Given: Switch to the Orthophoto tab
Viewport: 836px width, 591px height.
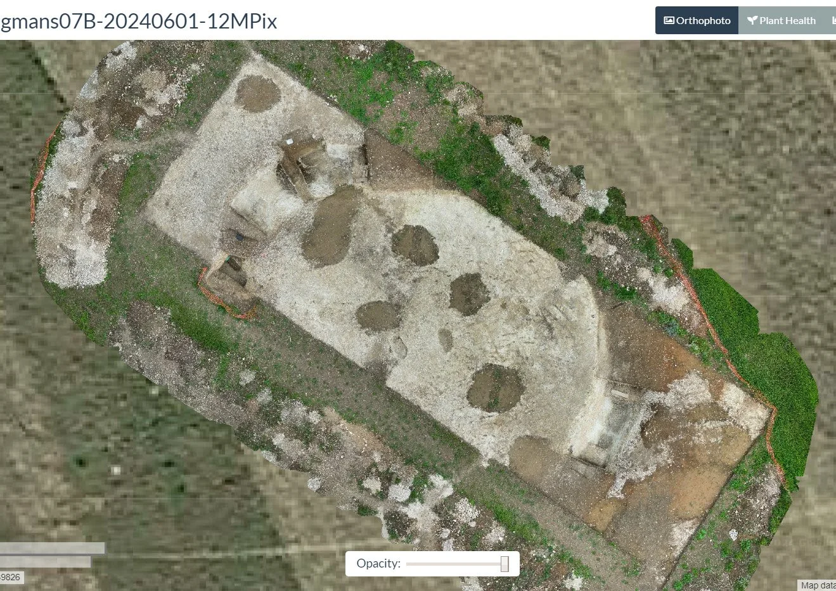Looking at the screenshot, I should coord(697,20).
